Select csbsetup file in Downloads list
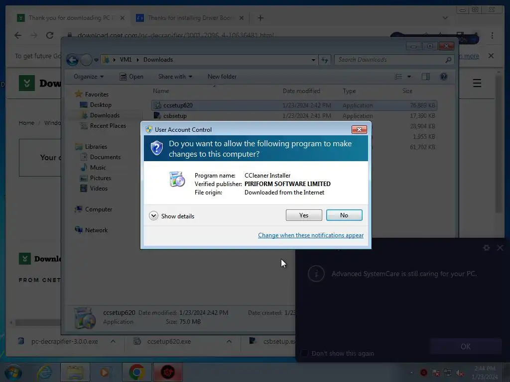This screenshot has height=382, width=510. (x=294, y=115)
